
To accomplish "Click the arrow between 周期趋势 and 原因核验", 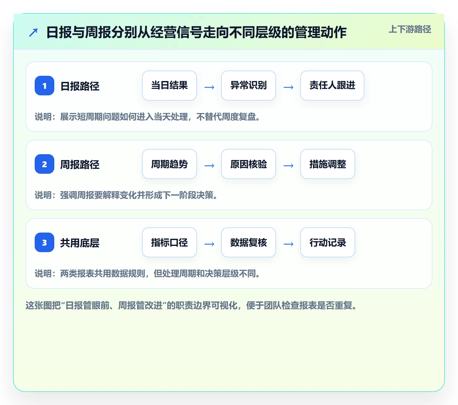I will [209, 166].
